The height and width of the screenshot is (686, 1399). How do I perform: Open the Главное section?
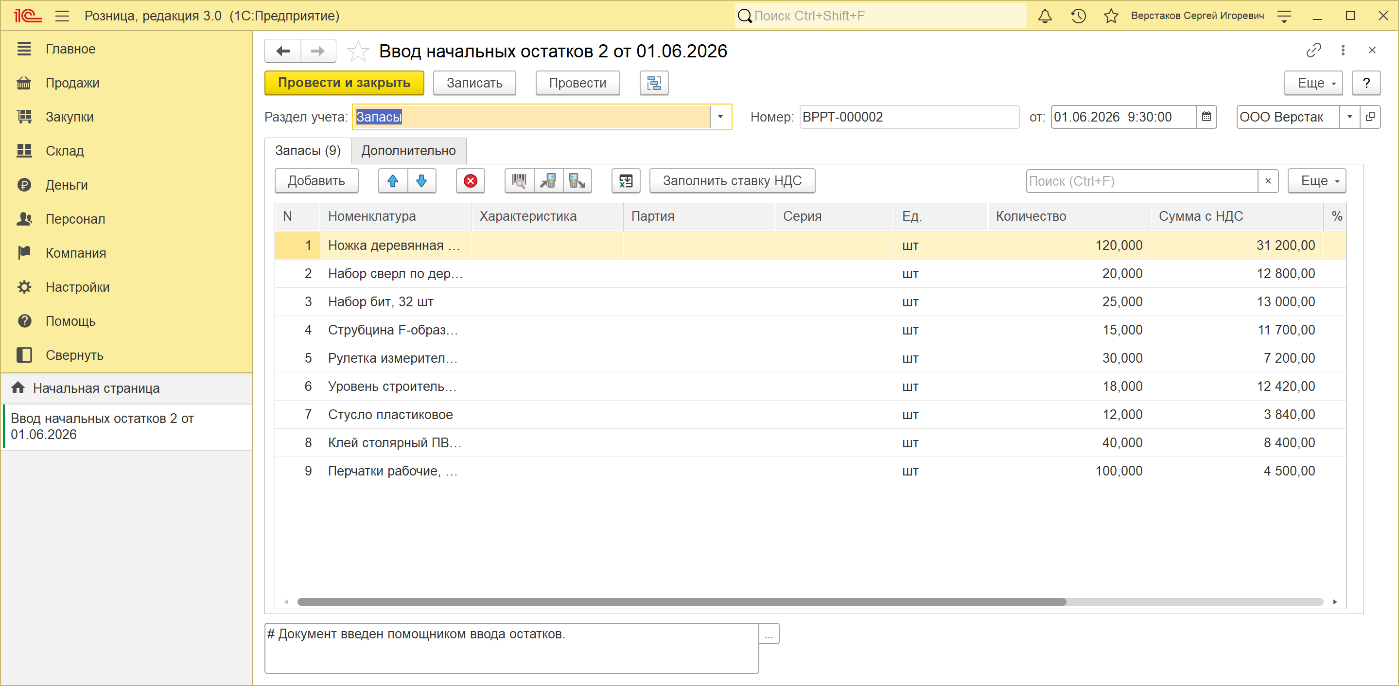[x=70, y=49]
